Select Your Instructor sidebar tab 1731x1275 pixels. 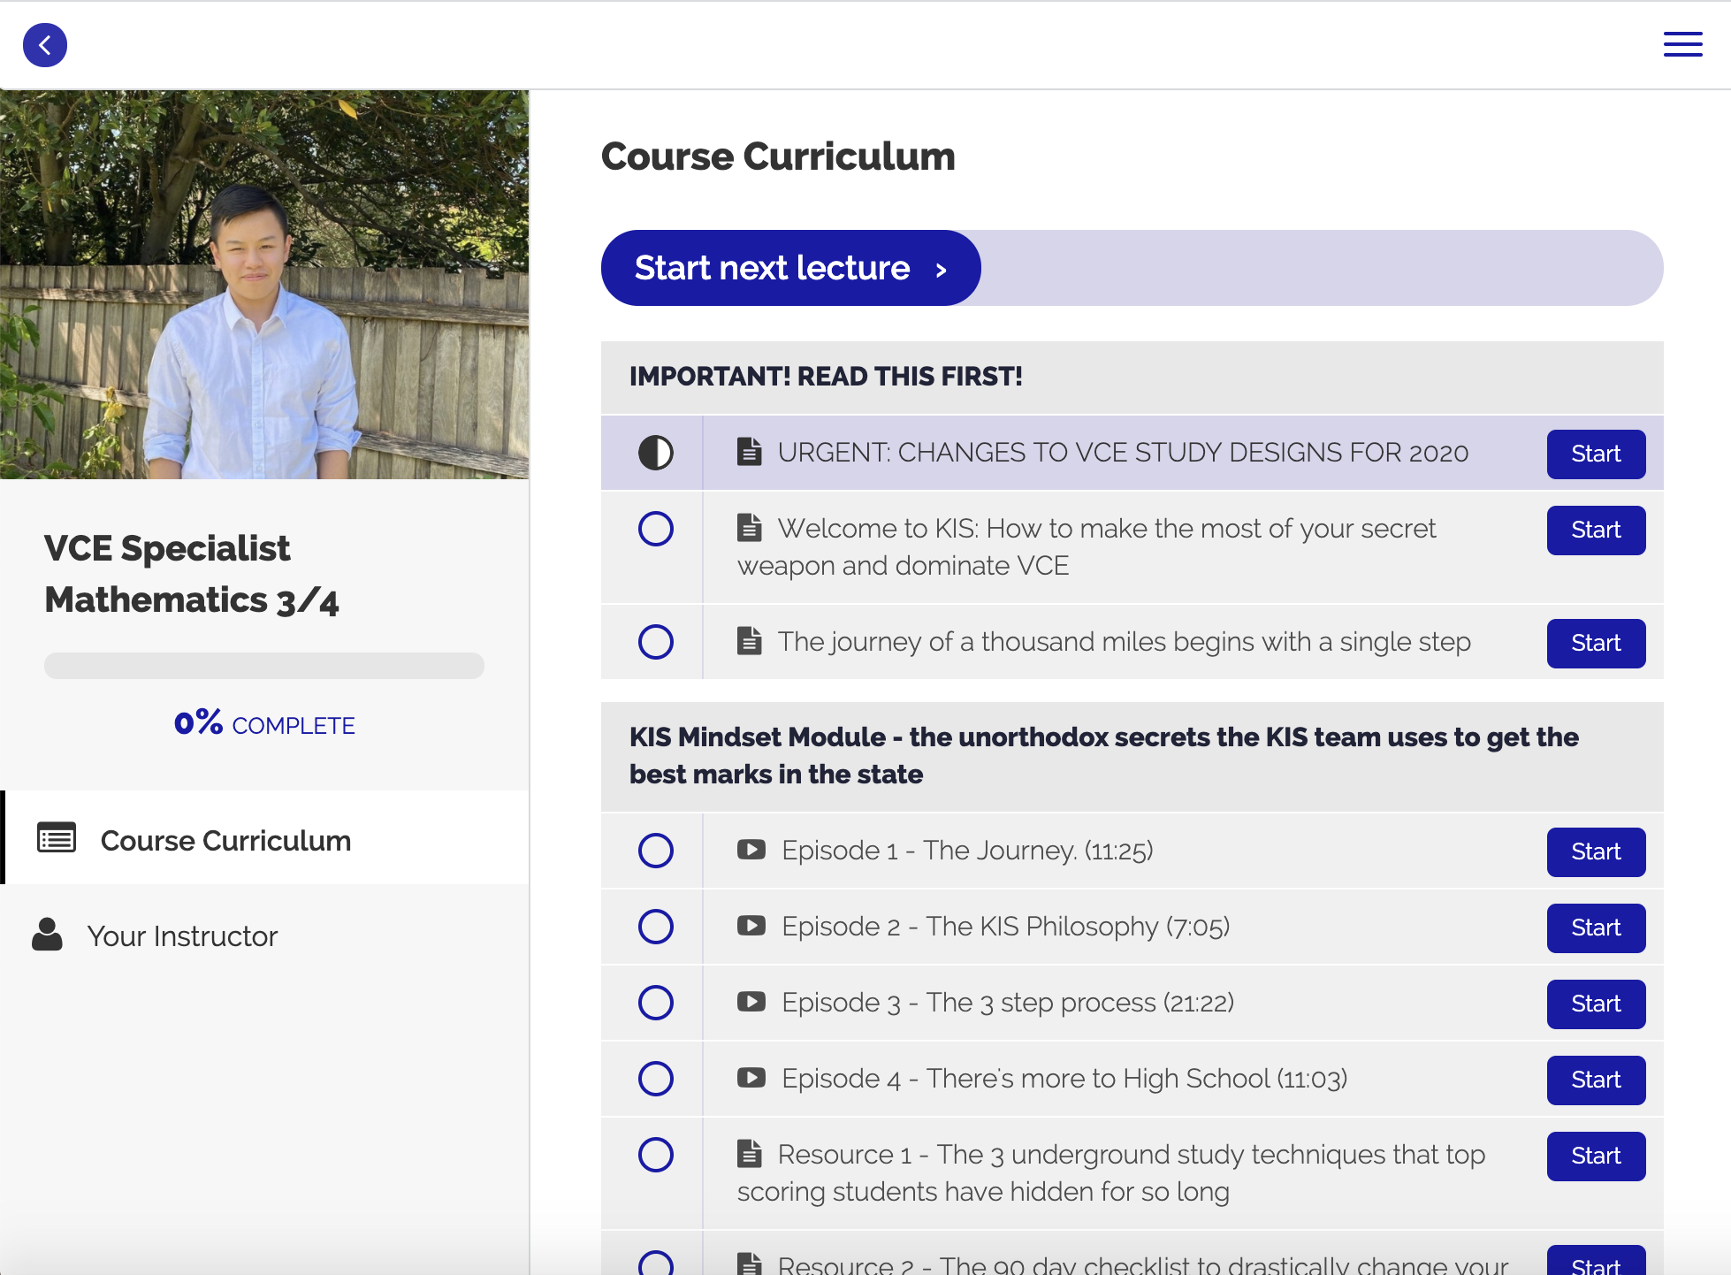point(182,936)
